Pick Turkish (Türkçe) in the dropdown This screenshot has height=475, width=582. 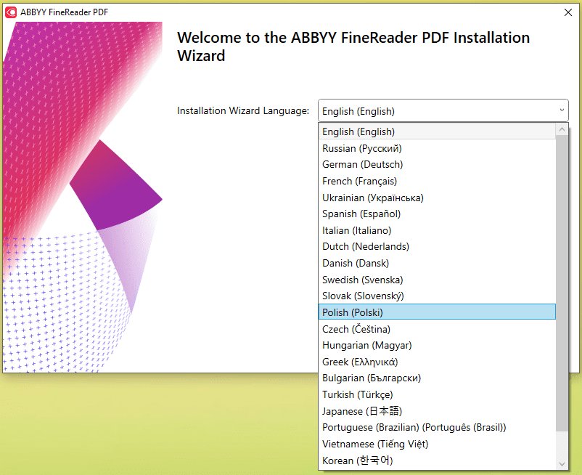(x=437, y=394)
